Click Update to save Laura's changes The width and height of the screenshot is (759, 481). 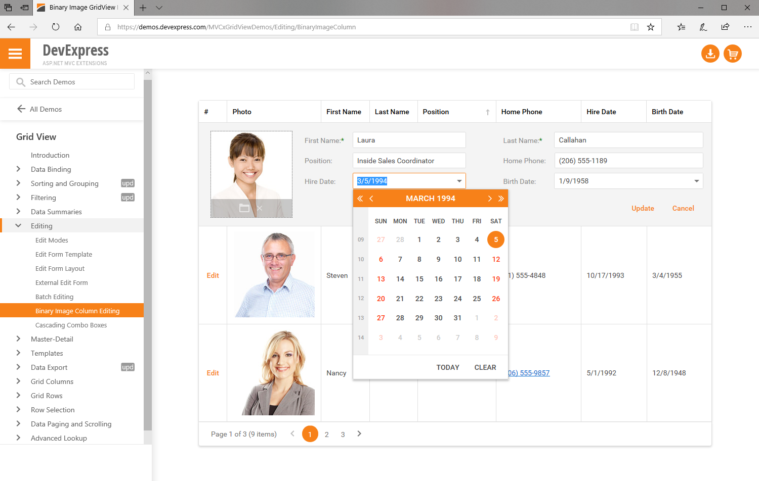(643, 208)
